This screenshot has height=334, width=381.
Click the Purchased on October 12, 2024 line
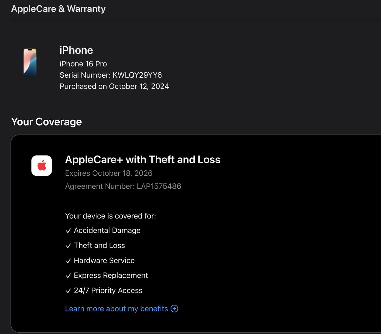114,86
